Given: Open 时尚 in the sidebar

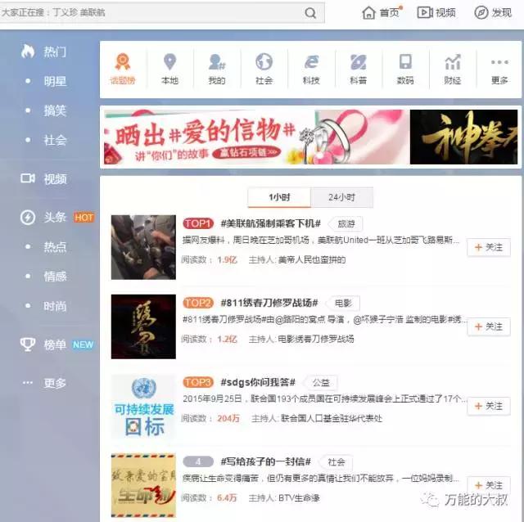Looking at the screenshot, I should pyautogui.click(x=55, y=306).
